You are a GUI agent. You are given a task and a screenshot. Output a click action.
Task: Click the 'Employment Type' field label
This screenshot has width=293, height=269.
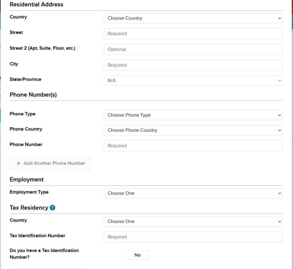click(29, 192)
